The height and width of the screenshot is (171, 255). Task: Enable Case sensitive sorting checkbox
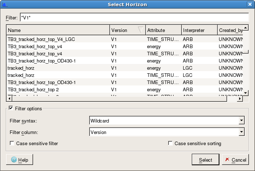pyautogui.click(x=170, y=143)
